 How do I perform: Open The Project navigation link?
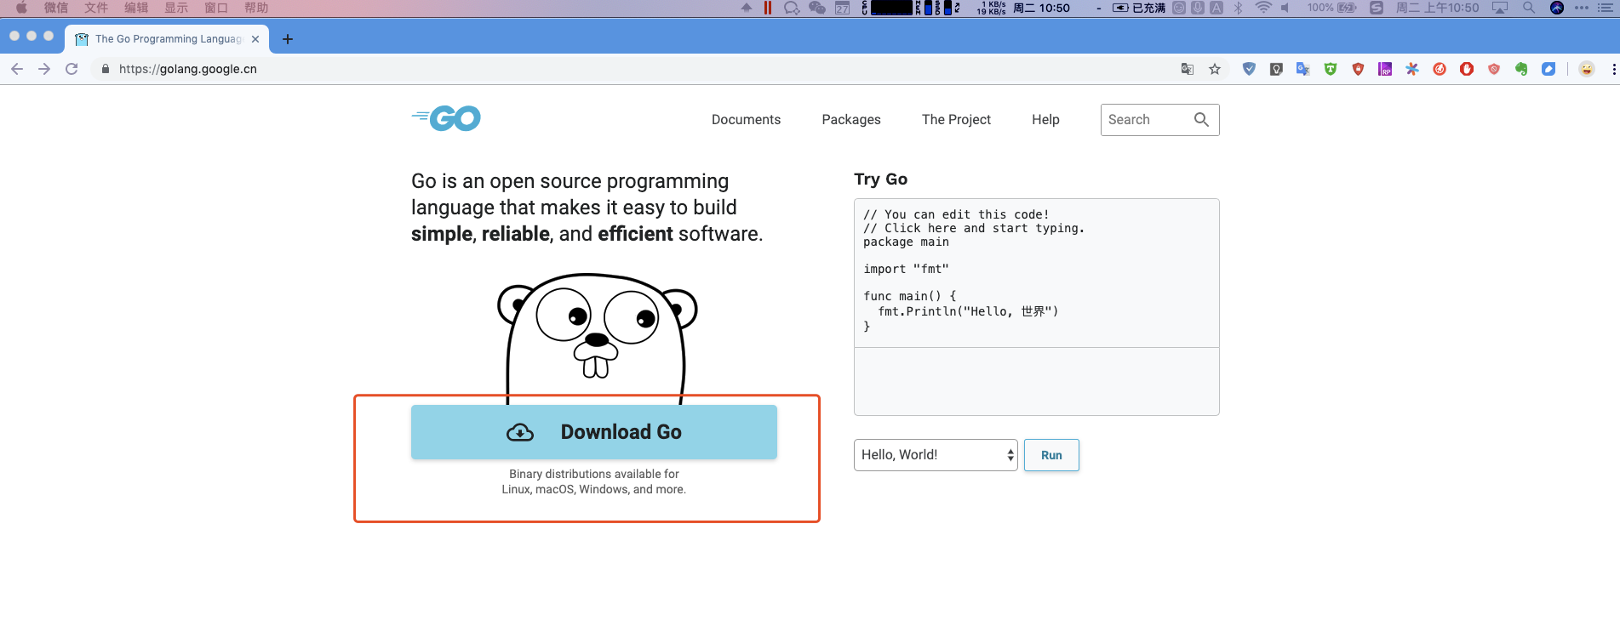956,120
